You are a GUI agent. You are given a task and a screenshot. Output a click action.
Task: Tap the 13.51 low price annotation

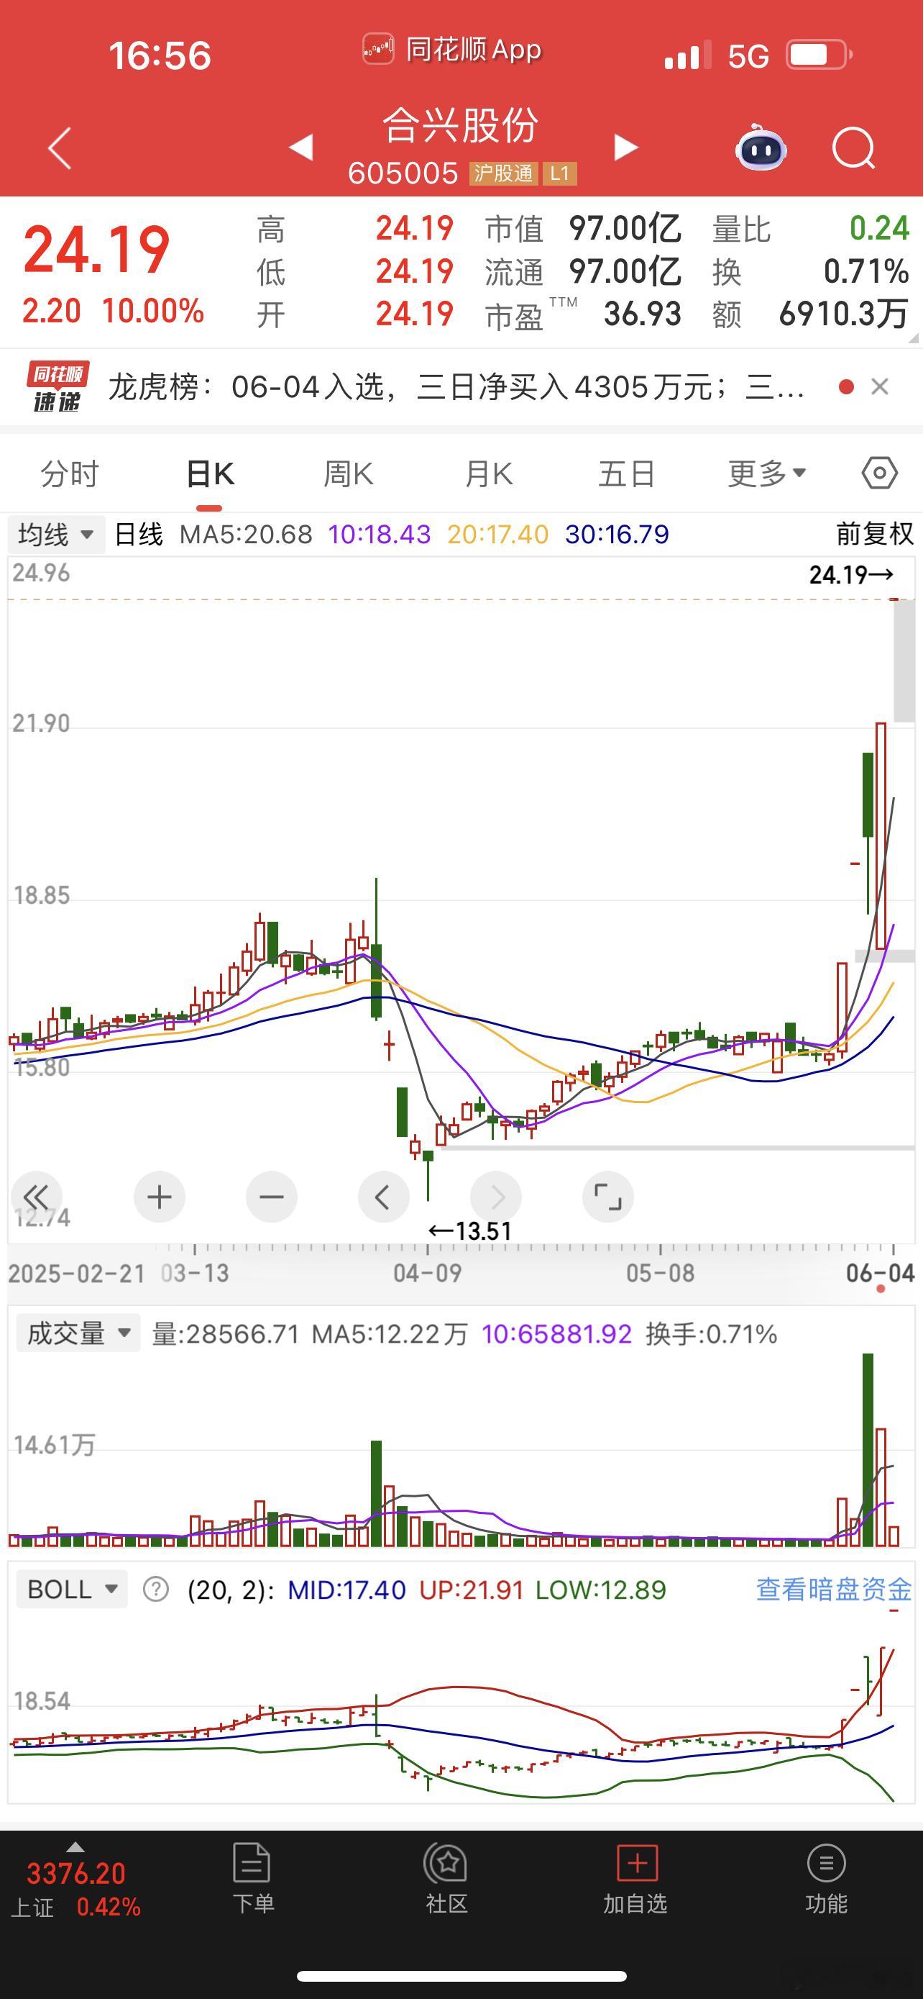tap(470, 1230)
